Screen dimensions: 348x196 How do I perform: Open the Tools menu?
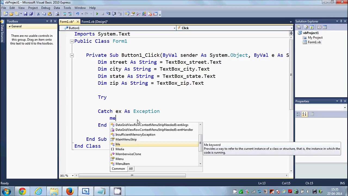click(67, 8)
